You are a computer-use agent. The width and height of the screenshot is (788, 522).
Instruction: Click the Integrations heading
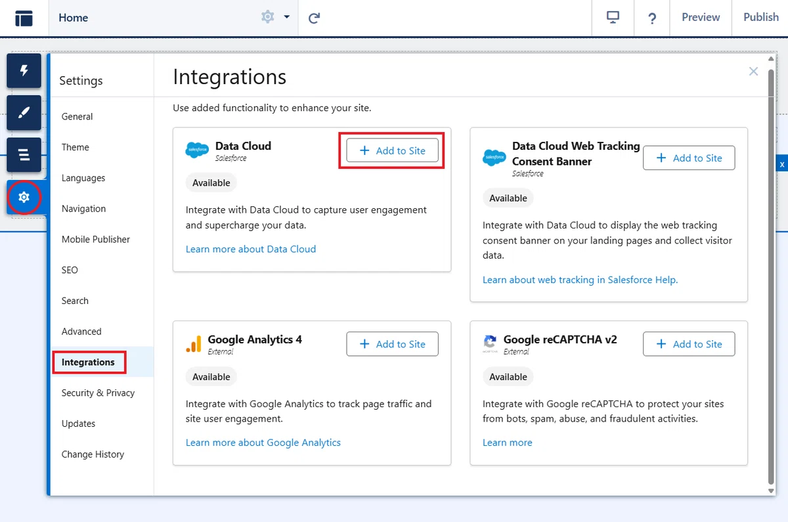pos(230,77)
